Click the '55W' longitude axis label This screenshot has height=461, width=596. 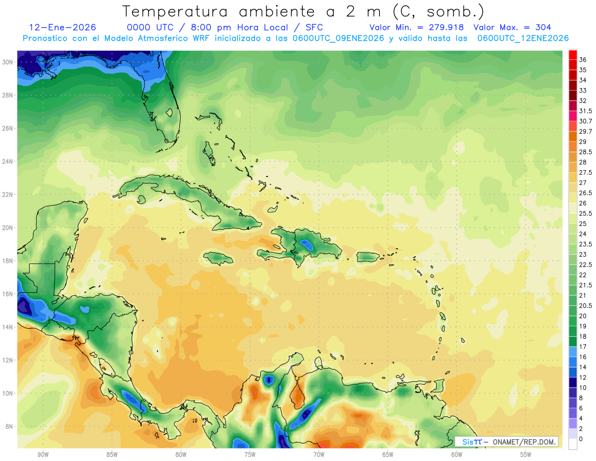pyautogui.click(x=526, y=455)
